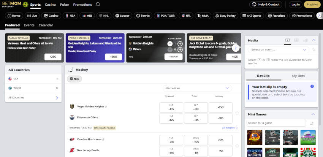Collapse the Mini Games panel

pos(313,114)
